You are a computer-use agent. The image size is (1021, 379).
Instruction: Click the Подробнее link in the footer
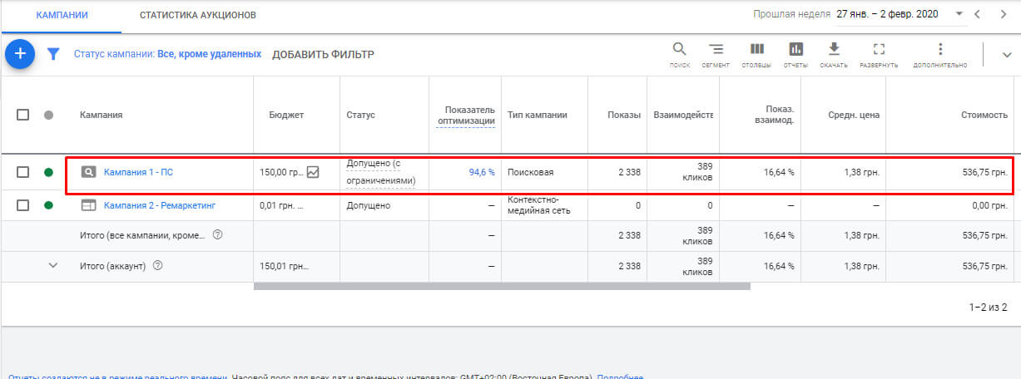(x=620, y=376)
